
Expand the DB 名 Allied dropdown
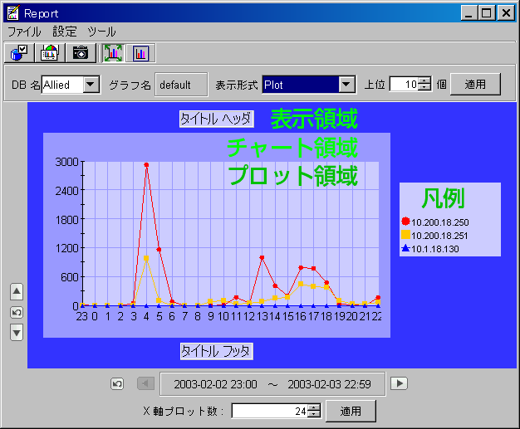pyautogui.click(x=91, y=85)
